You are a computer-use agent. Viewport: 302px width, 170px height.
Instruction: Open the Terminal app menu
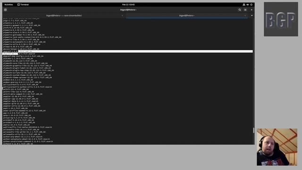pos(23,4)
